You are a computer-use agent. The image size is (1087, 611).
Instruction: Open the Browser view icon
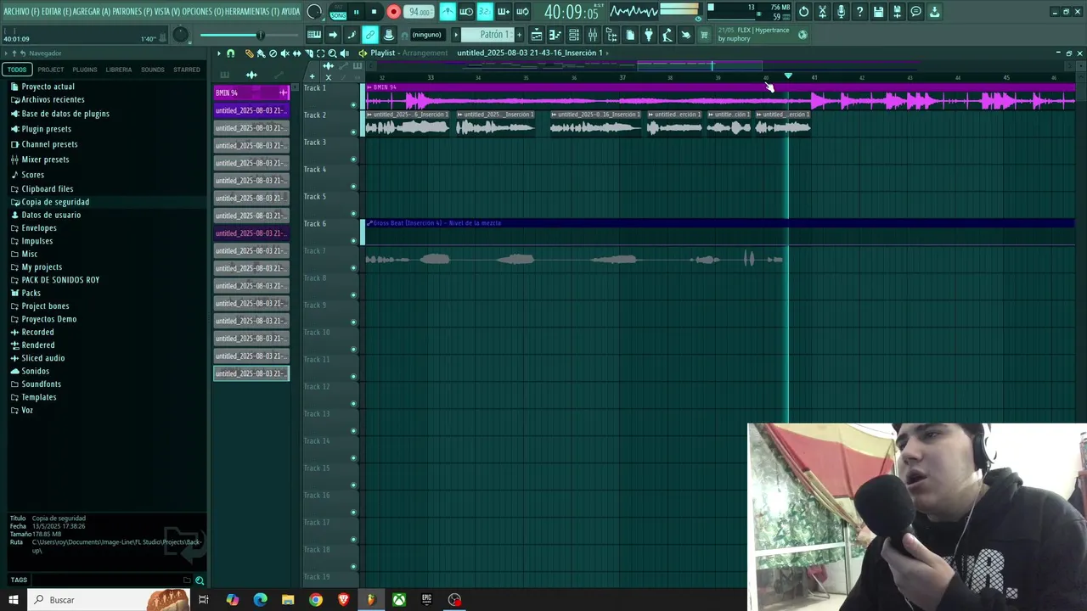611,35
